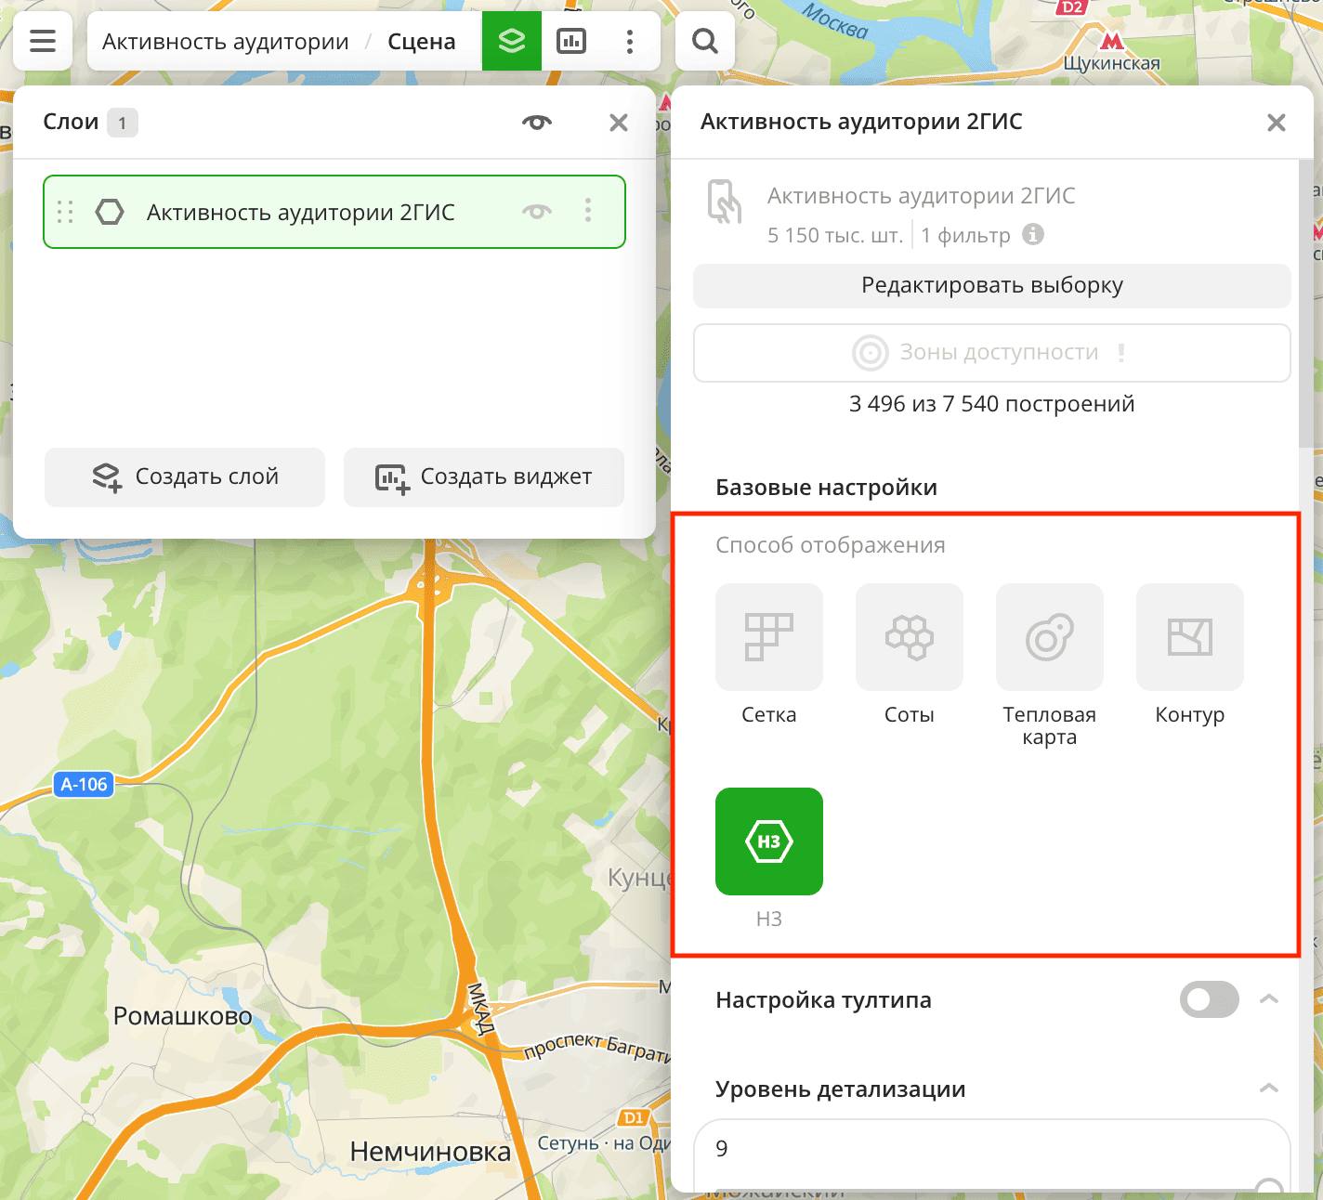Open the layer row three-dot menu

pyautogui.click(x=588, y=211)
